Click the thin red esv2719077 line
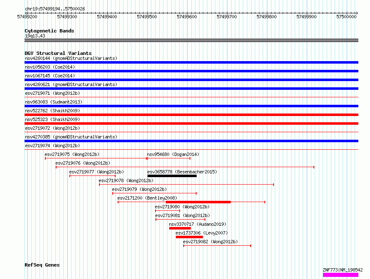 [92, 176]
